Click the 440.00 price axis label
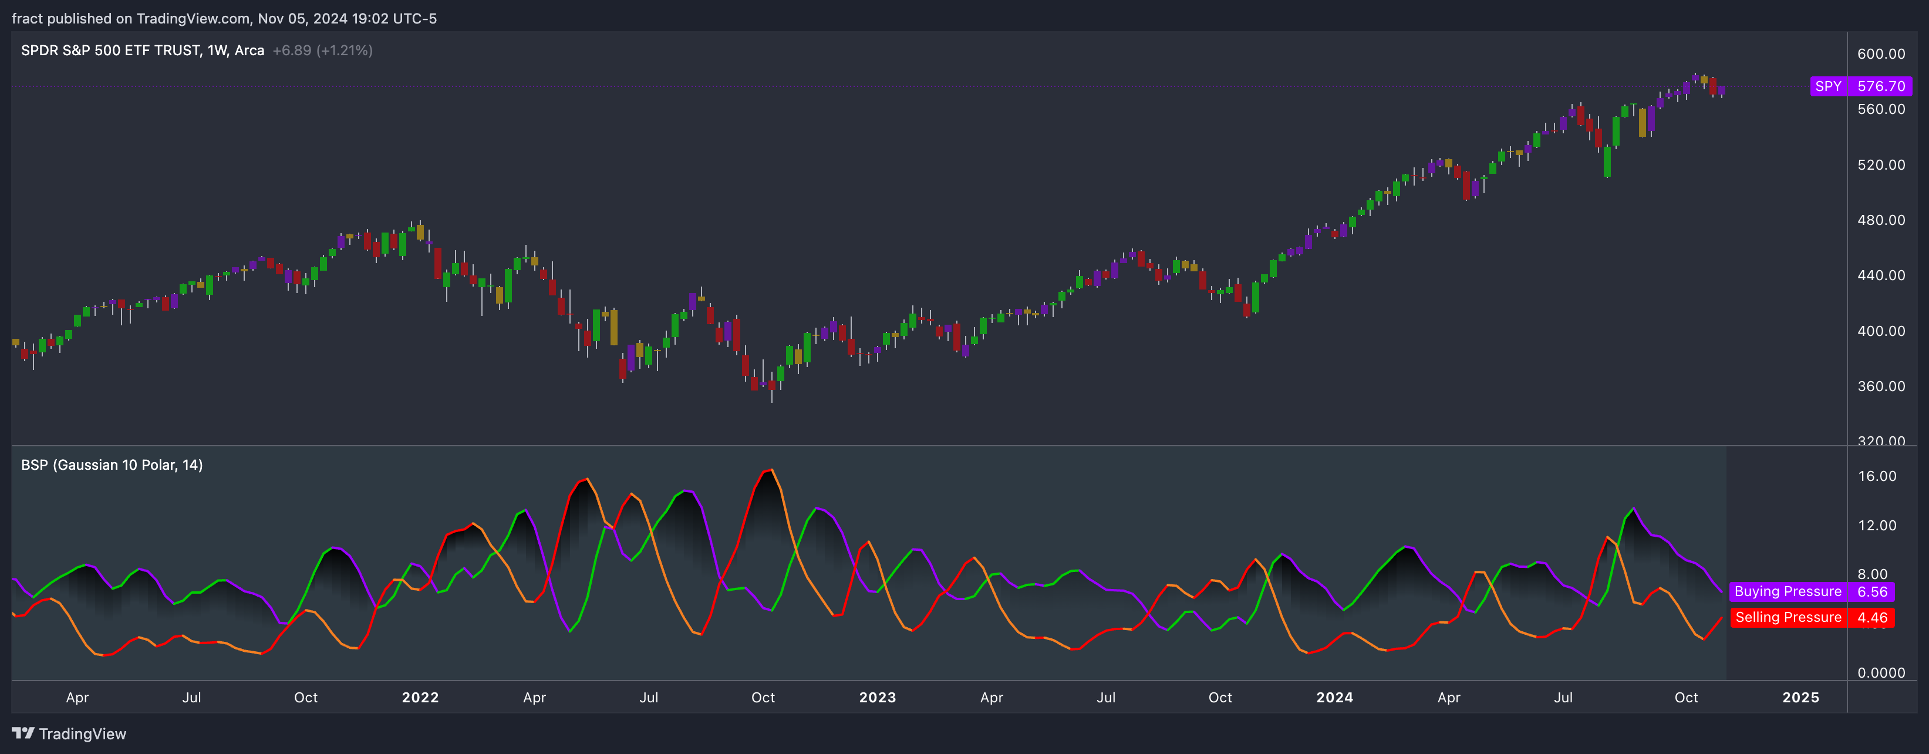The width and height of the screenshot is (1929, 754). pos(1881,275)
